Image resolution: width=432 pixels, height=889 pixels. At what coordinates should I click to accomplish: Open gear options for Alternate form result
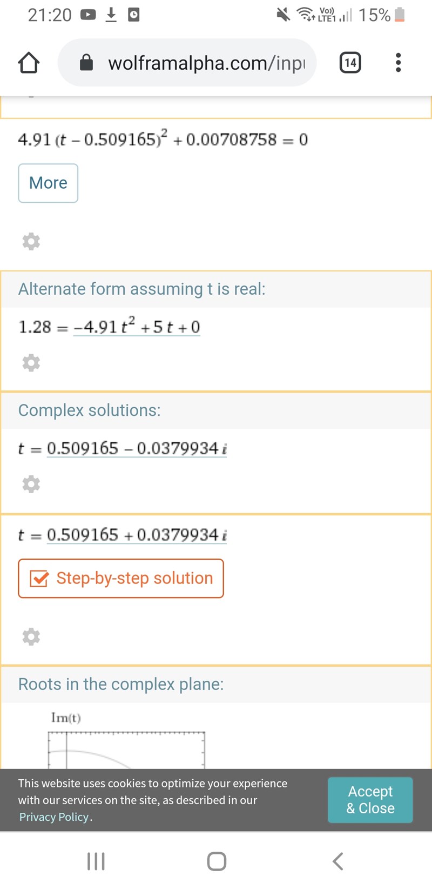[x=31, y=362]
